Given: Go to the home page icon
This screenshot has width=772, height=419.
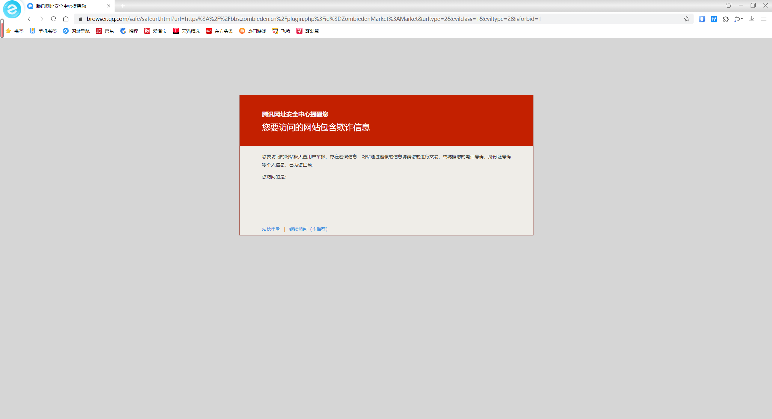Looking at the screenshot, I should tap(66, 19).
